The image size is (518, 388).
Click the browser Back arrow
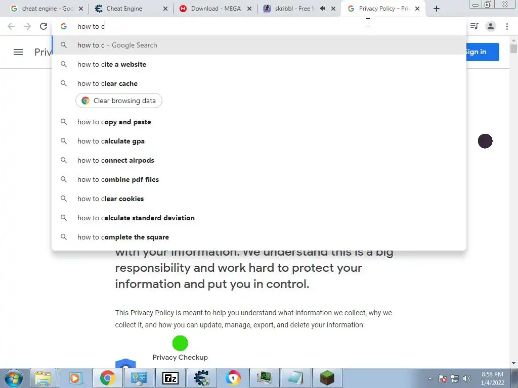pyautogui.click(x=11, y=26)
